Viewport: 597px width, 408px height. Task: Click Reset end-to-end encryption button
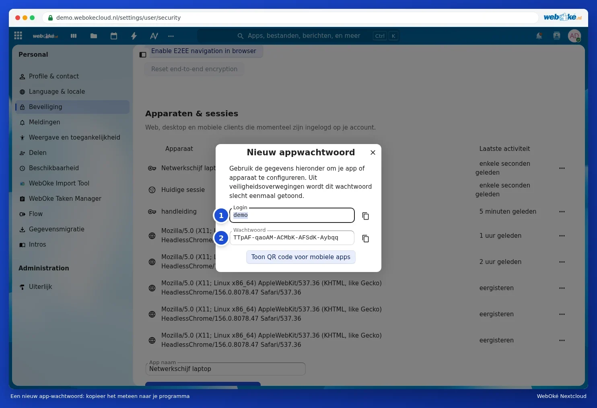(194, 69)
